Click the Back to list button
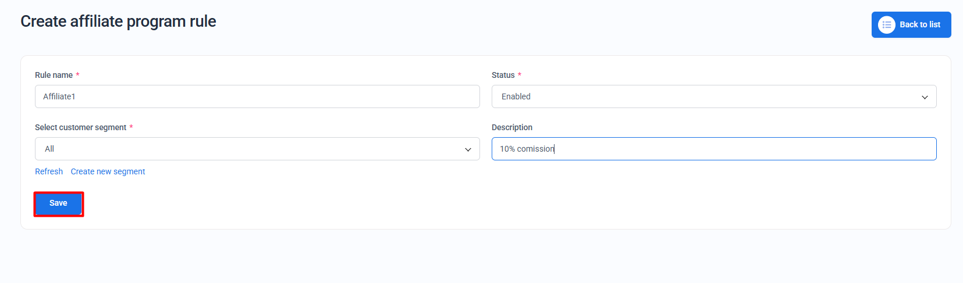This screenshot has height=283, width=963. pyautogui.click(x=919, y=24)
